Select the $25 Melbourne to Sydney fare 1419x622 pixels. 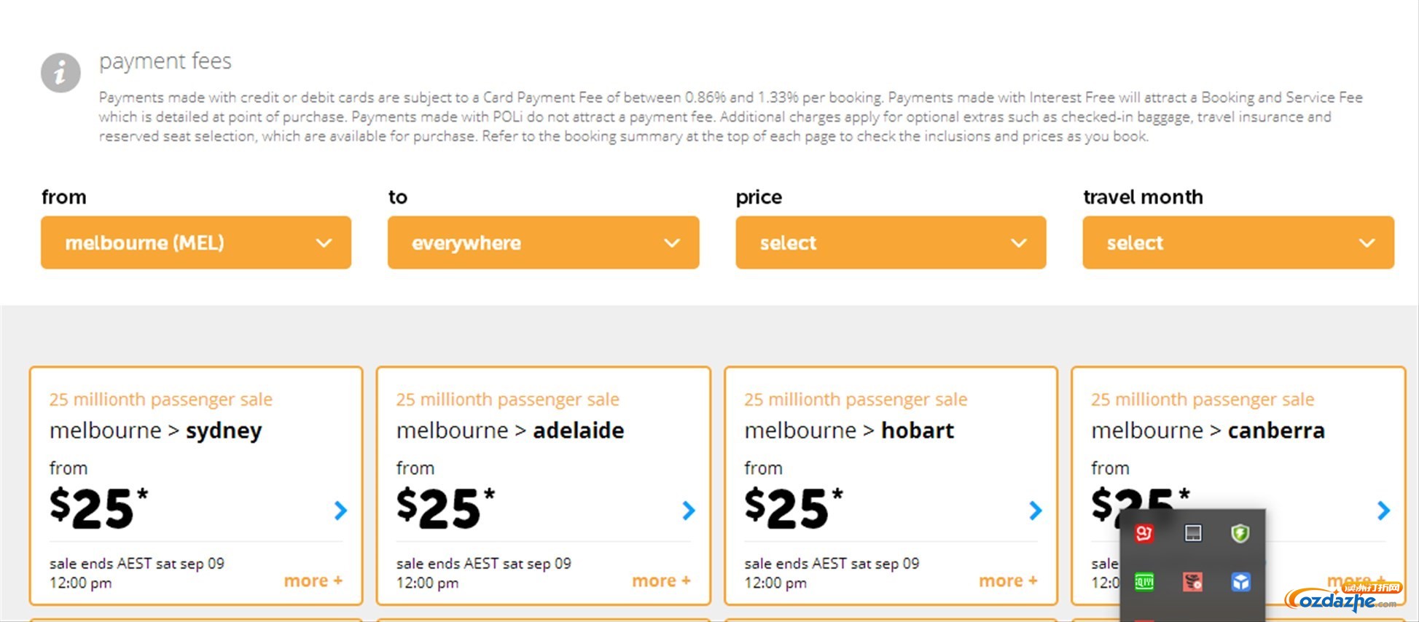(98, 508)
